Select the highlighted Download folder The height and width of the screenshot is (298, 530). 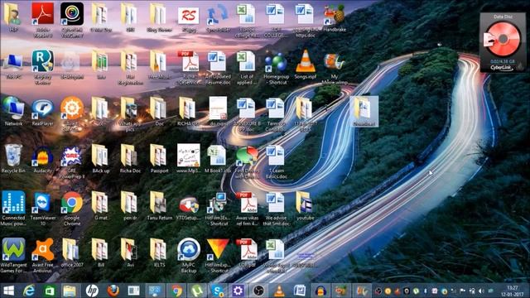[364, 112]
